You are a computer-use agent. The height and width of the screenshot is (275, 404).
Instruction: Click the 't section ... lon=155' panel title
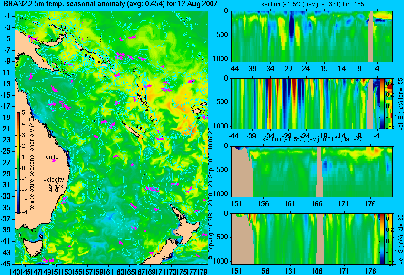point(311,4)
